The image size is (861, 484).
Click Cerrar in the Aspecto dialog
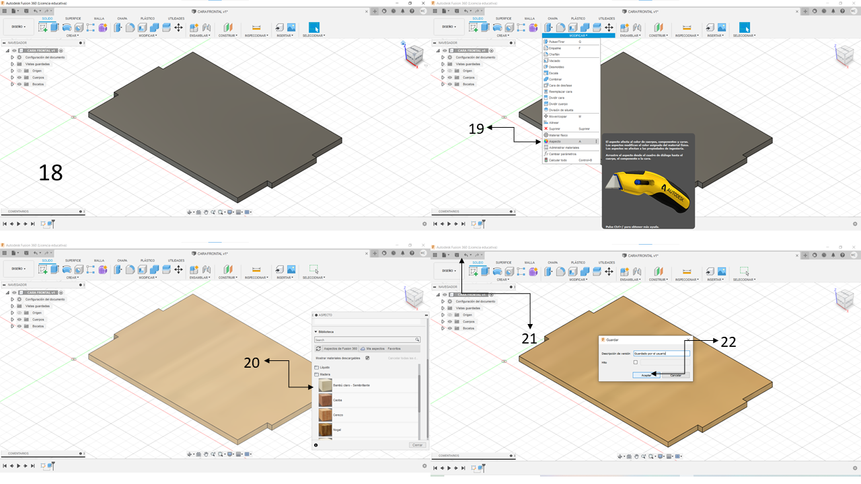tap(417, 445)
